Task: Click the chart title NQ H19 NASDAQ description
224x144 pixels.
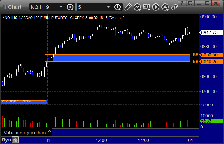Action: click(63, 18)
